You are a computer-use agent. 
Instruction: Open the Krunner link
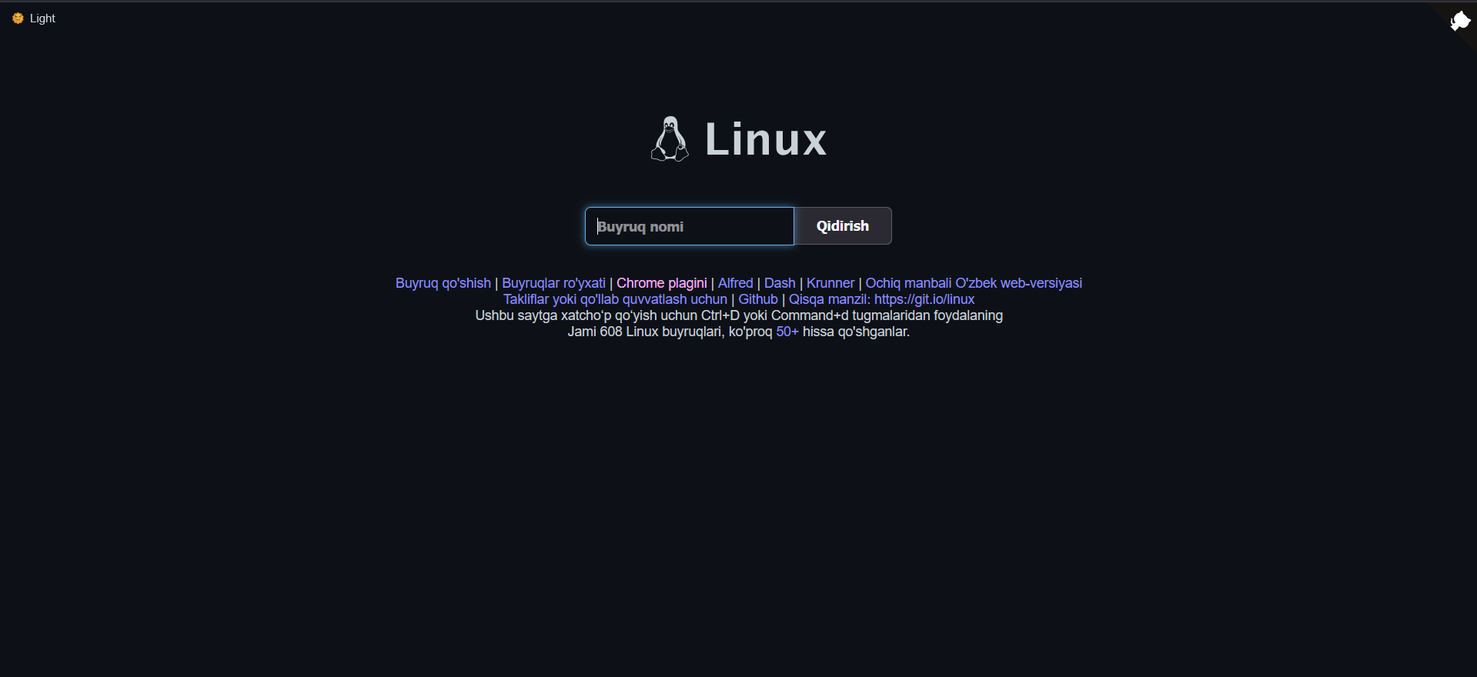click(x=830, y=283)
